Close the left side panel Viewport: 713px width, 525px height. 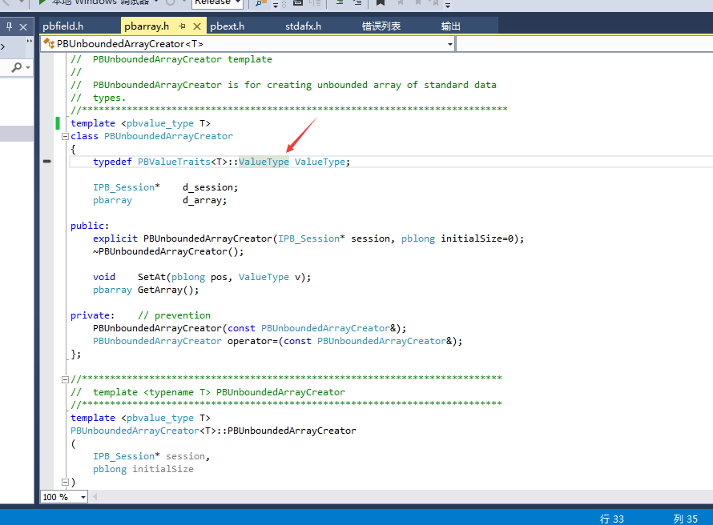click(x=23, y=27)
